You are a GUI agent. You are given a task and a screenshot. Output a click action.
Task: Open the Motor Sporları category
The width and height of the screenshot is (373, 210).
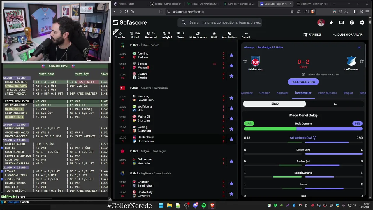pos(198,35)
